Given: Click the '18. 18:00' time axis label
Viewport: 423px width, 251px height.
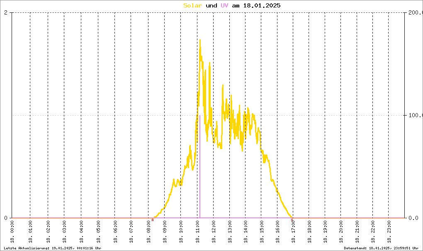Looking at the screenshot, I should (309, 232).
